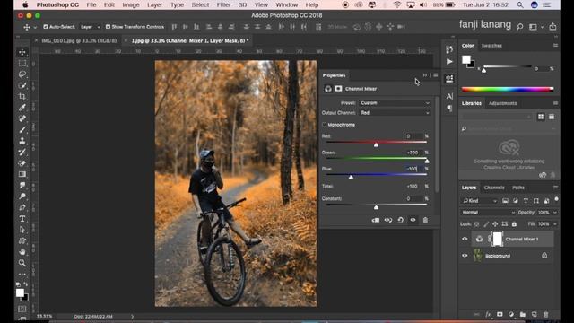Reset Channel Mixer to defaults
The width and height of the screenshot is (574, 323).
pyautogui.click(x=401, y=220)
